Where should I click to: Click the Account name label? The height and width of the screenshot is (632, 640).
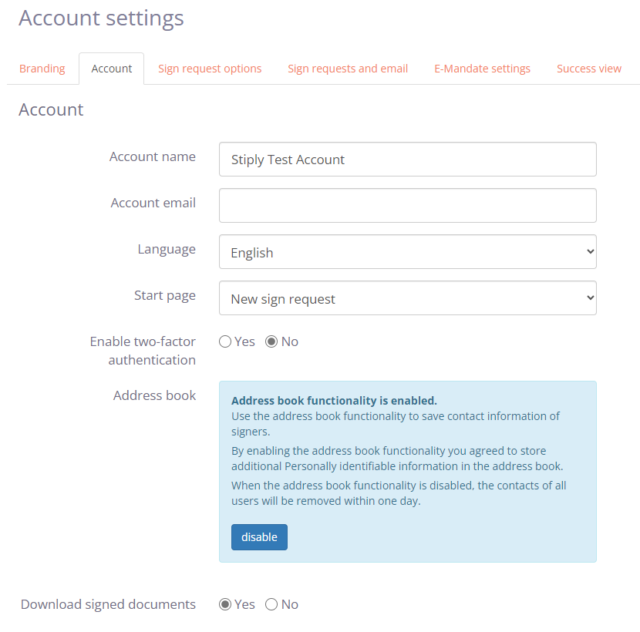[152, 156]
